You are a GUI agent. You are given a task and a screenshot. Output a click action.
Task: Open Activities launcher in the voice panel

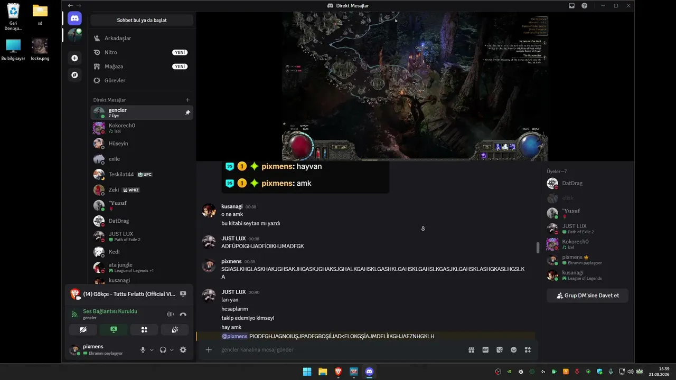point(144,330)
